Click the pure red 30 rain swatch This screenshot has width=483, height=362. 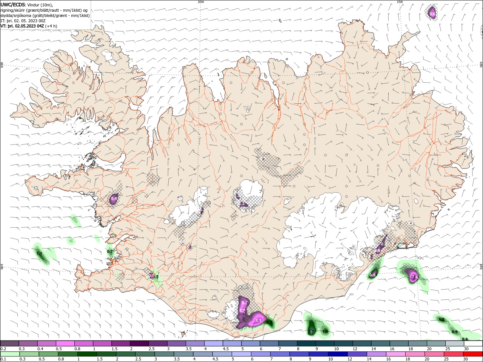(x=472, y=354)
